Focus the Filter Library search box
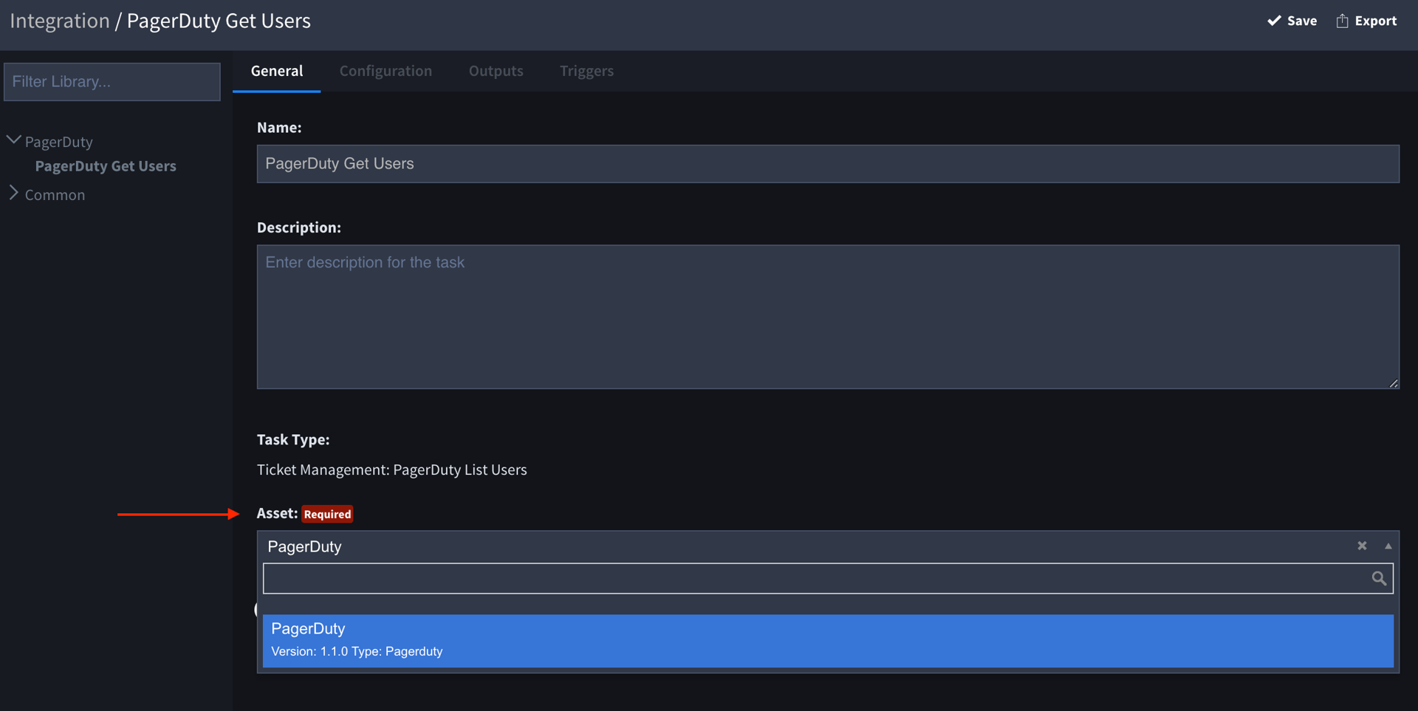 click(112, 82)
